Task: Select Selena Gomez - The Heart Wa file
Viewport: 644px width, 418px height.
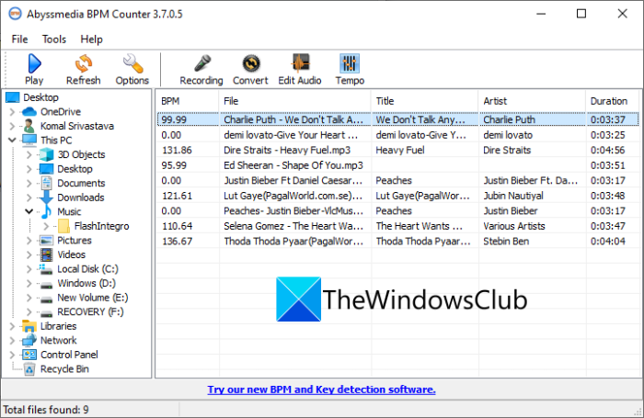Action: pyautogui.click(x=293, y=226)
